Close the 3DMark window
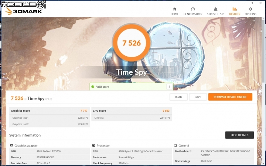 click(x=260, y=3)
